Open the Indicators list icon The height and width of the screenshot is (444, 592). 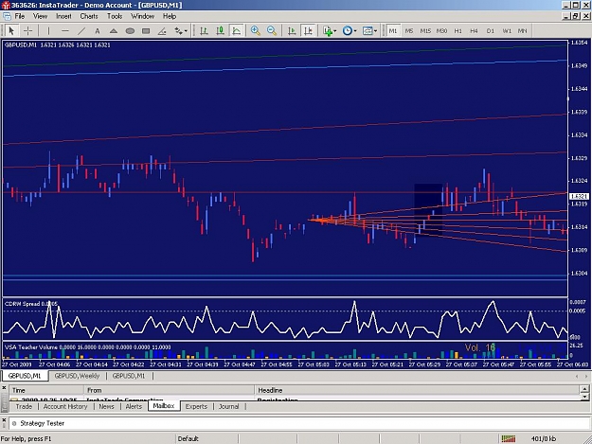tap(328, 31)
